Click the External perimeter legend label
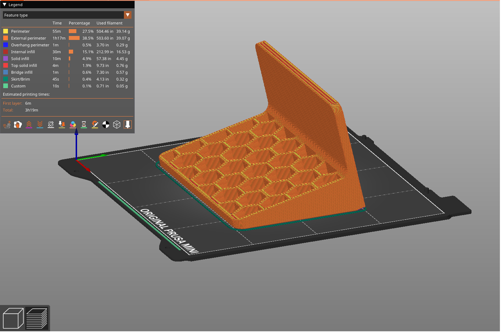 pos(28,38)
